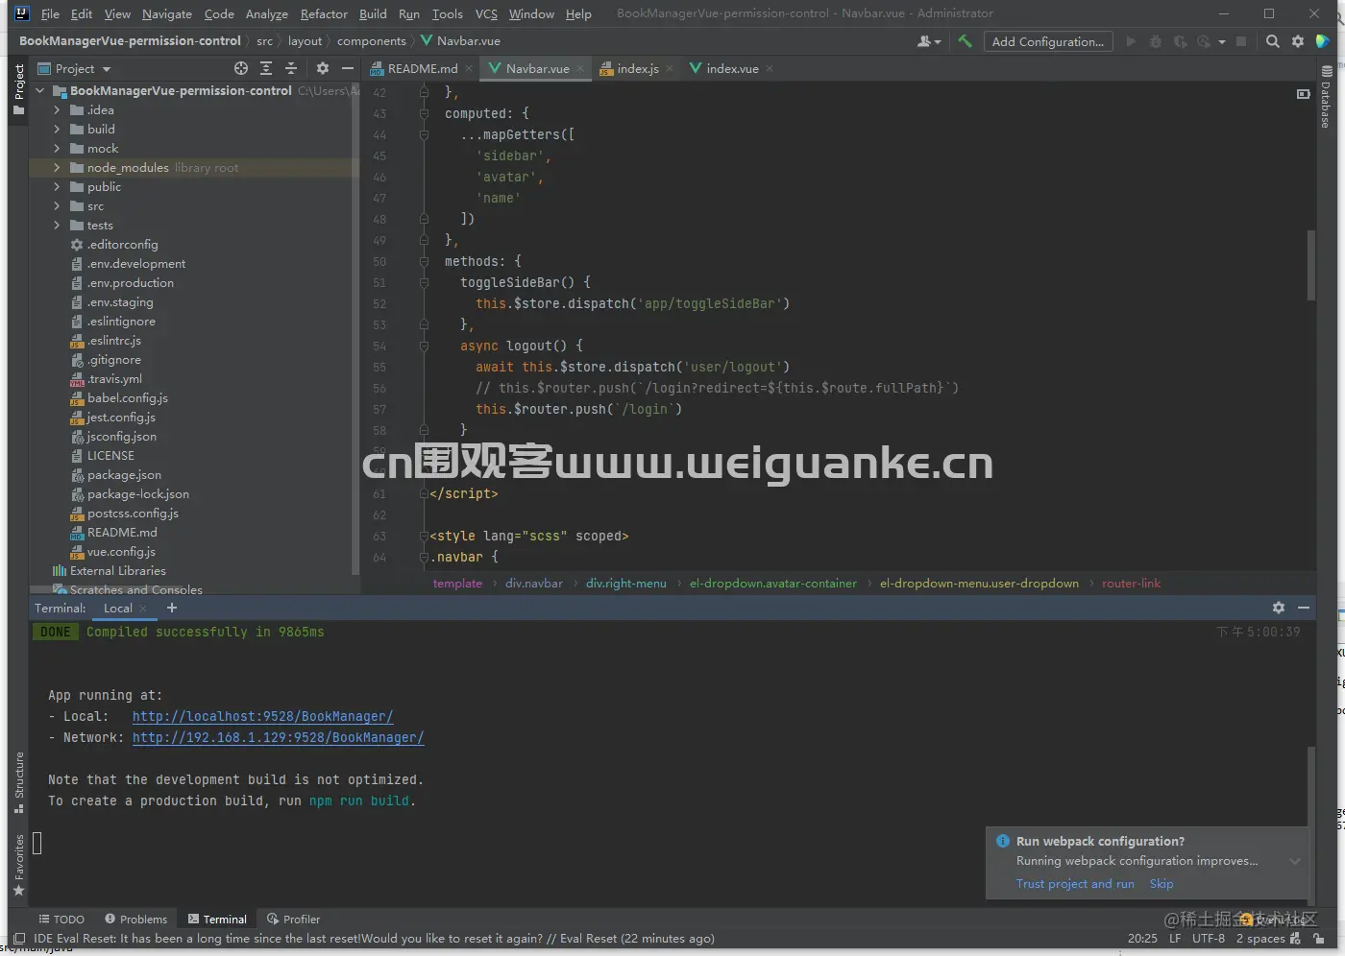Close the index.vue editor tab
1345x956 pixels.
[770, 69]
